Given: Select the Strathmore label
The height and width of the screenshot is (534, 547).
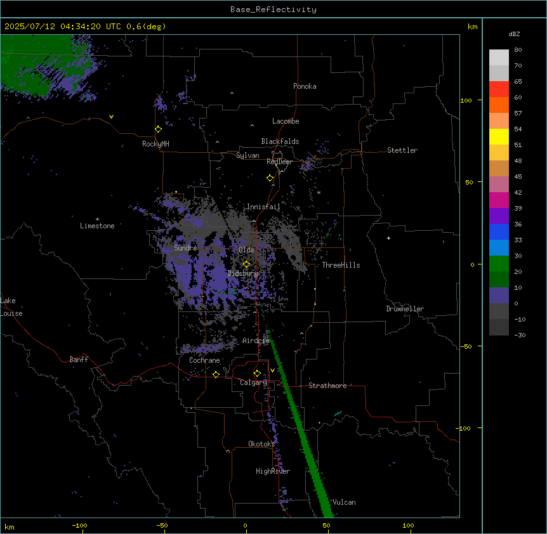Looking at the screenshot, I should point(327,386).
